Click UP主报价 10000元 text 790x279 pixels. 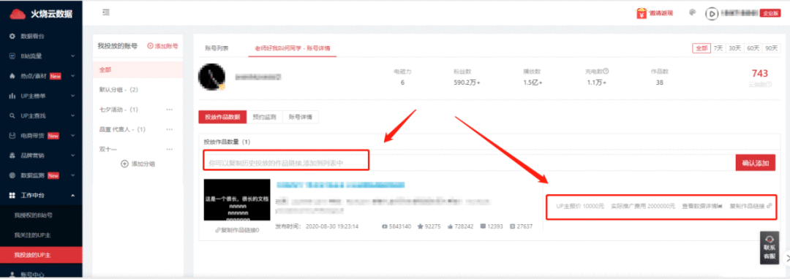click(579, 206)
